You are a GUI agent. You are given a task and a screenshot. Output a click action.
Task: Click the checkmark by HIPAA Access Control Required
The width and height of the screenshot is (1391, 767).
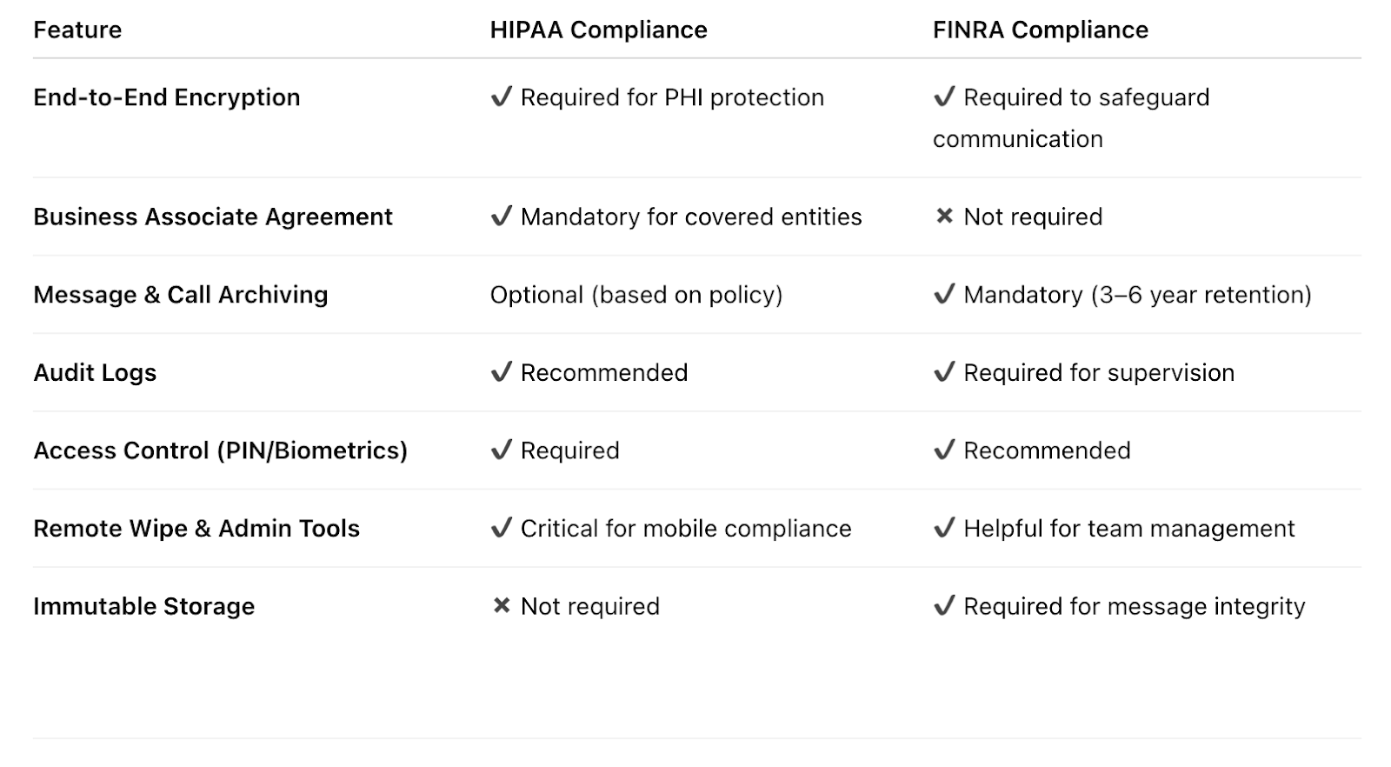(x=502, y=450)
